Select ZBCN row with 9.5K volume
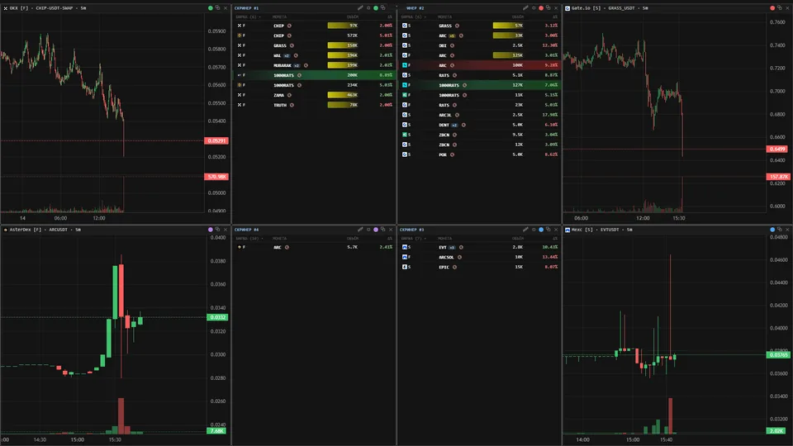793x446 pixels. (479, 135)
